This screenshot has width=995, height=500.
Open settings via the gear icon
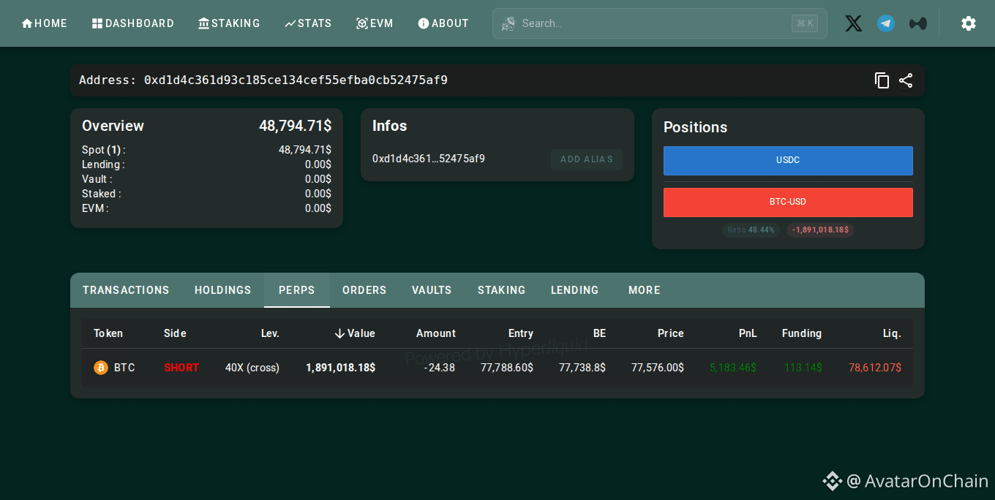point(969,23)
